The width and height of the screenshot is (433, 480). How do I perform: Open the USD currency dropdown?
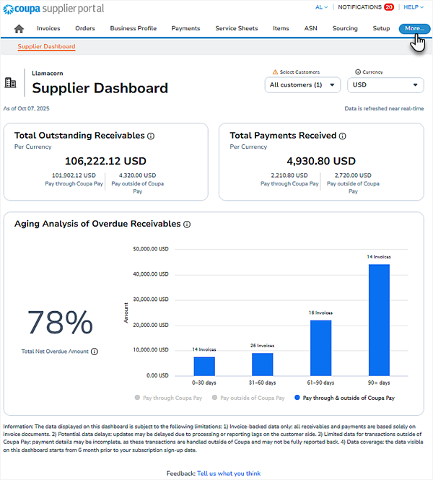tap(385, 85)
